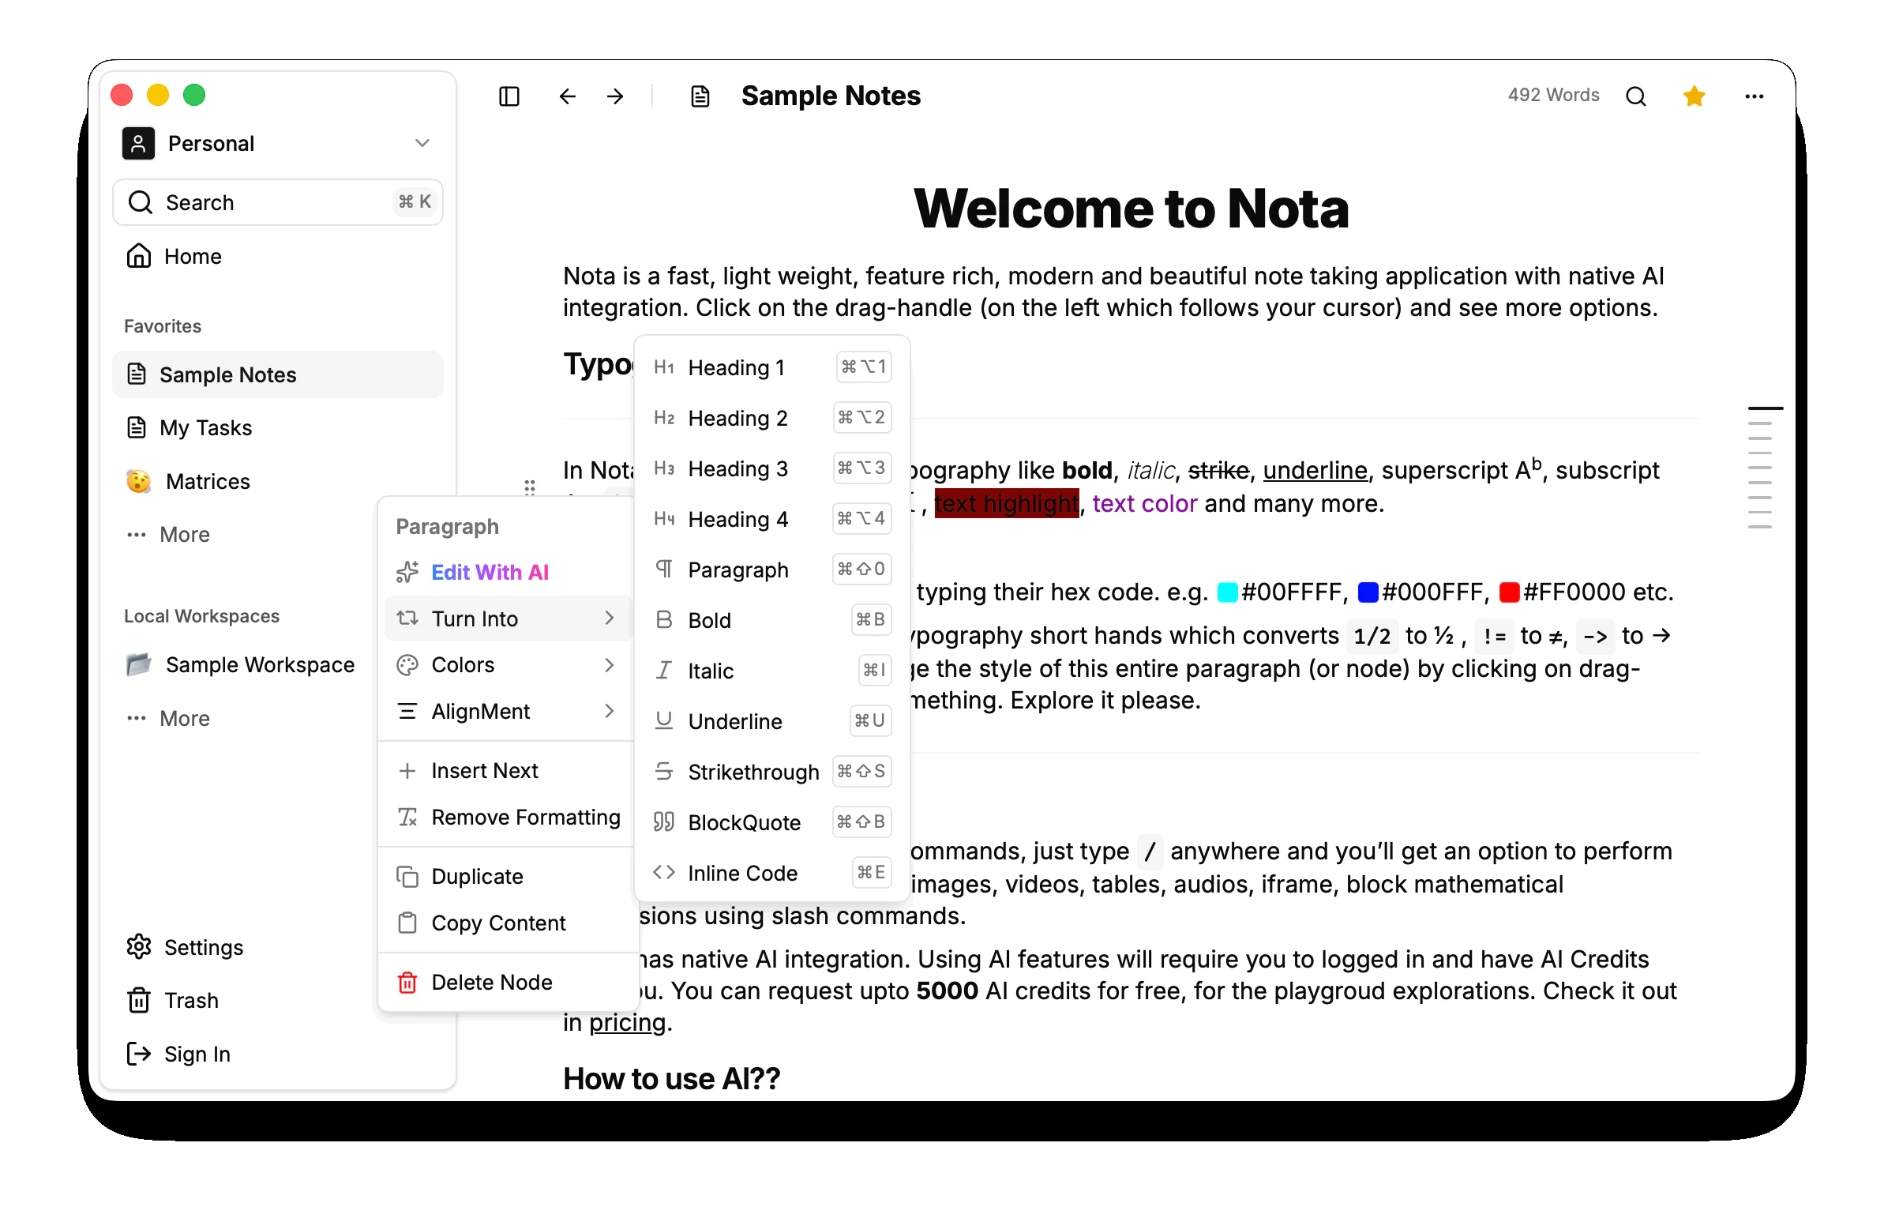Choose BlockQuote in the submenu
The height and width of the screenshot is (1218, 1884).
click(743, 822)
